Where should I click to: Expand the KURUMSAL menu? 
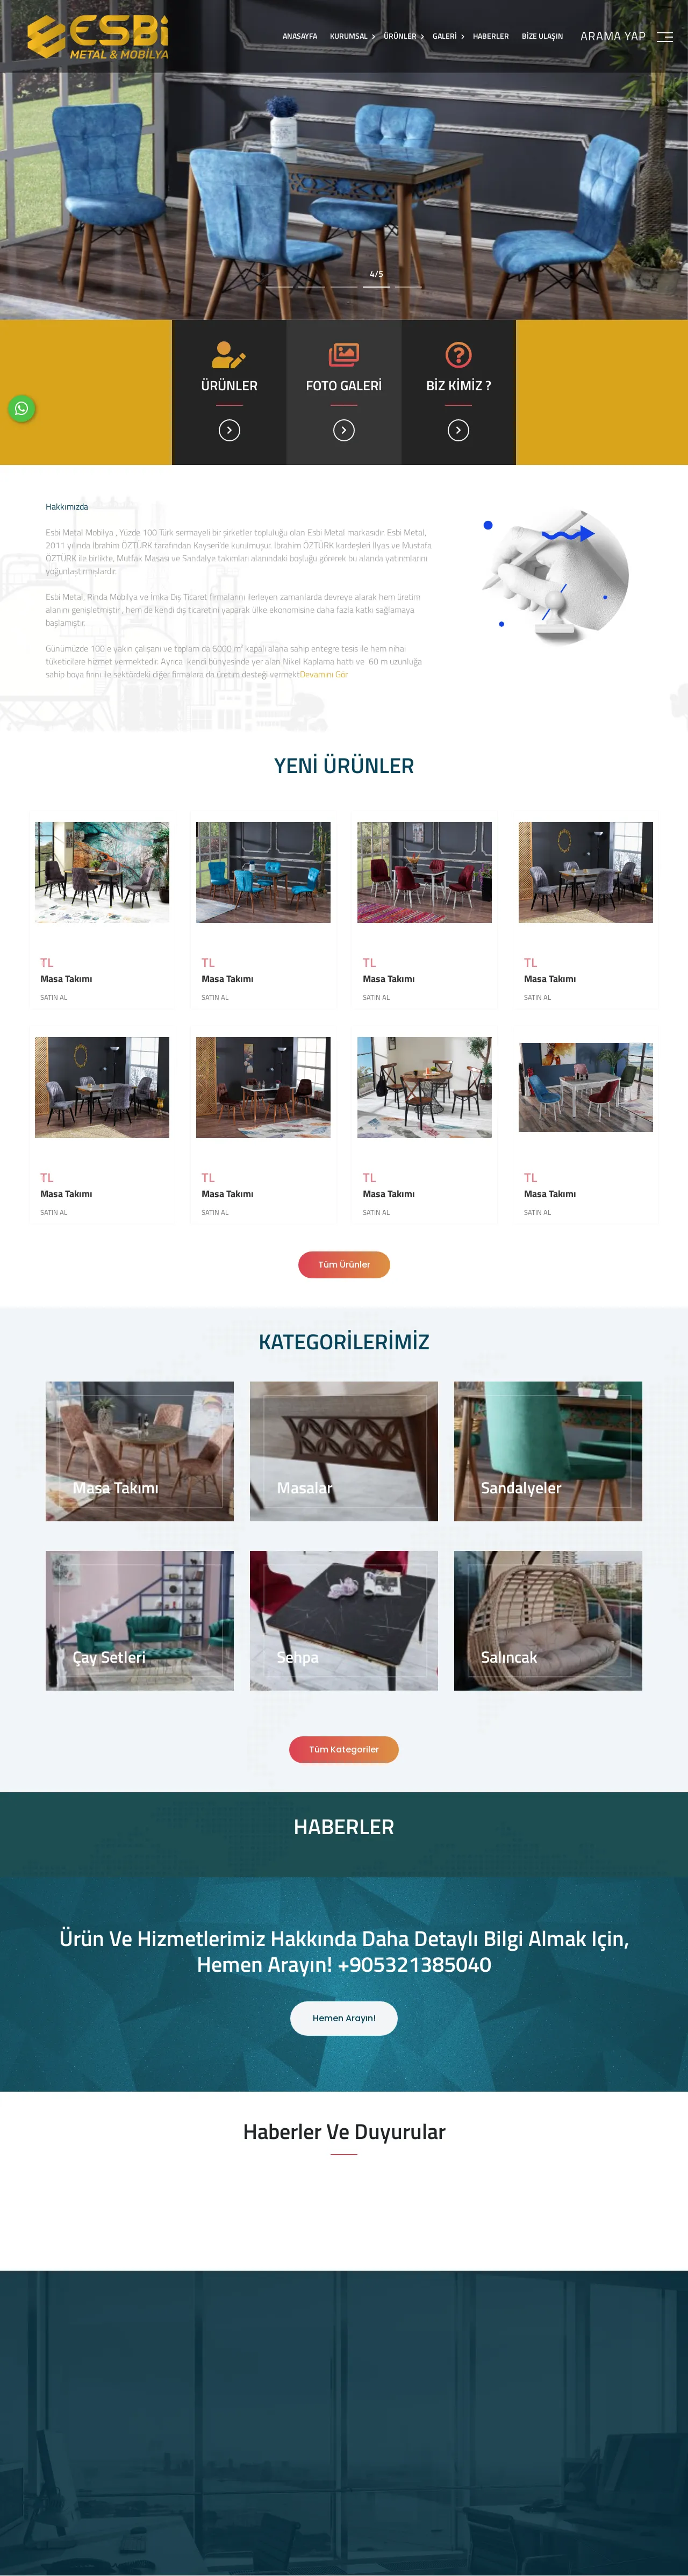tap(352, 36)
